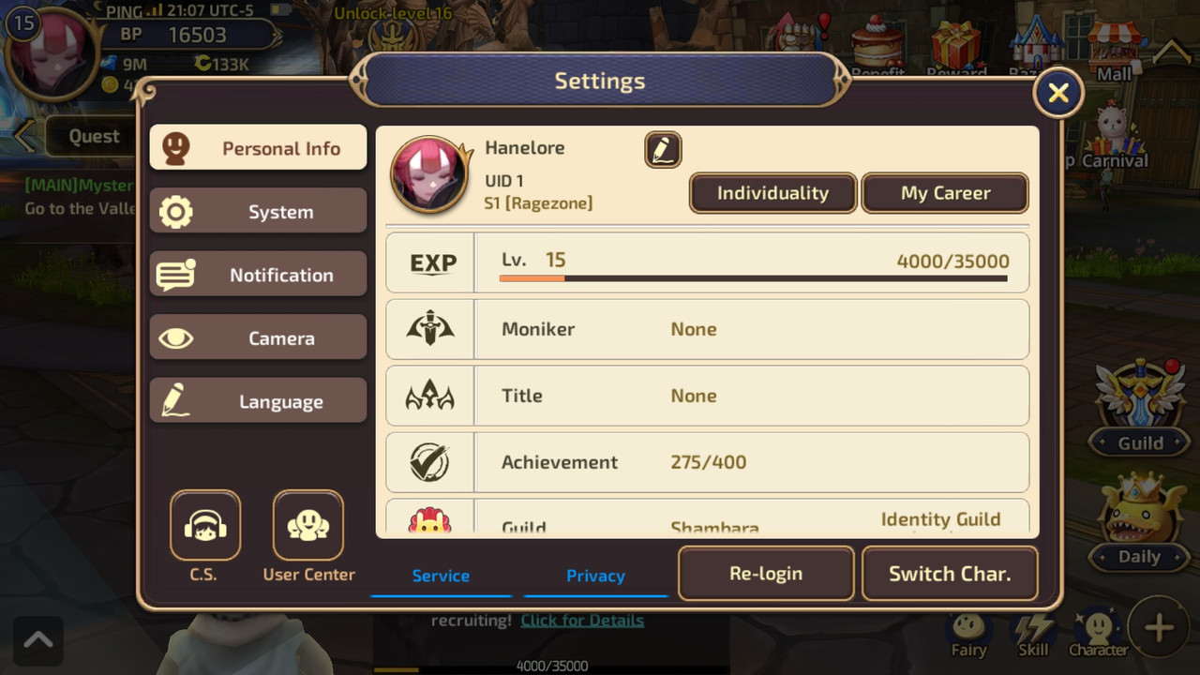Click the player avatar portrait in settings
Image resolution: width=1200 pixels, height=675 pixels.
tap(430, 176)
